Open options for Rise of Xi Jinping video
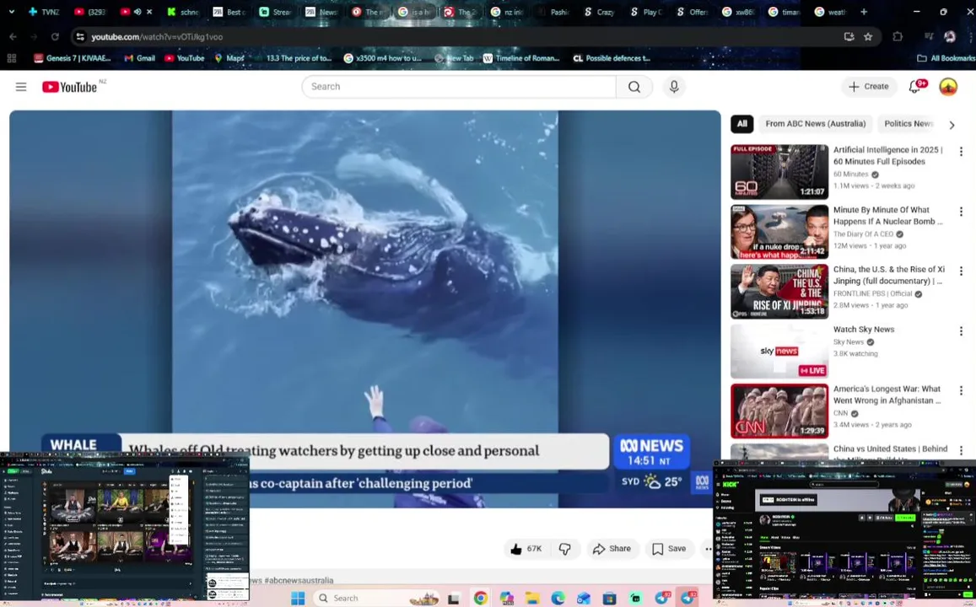The width and height of the screenshot is (976, 607). (961, 271)
